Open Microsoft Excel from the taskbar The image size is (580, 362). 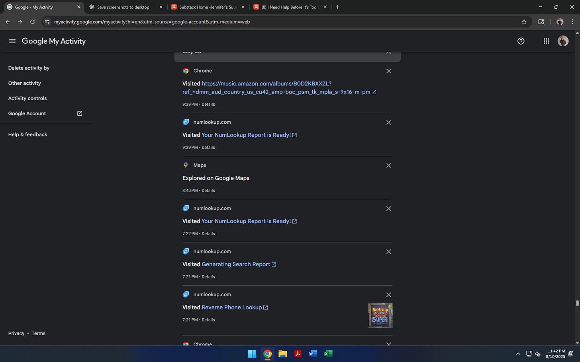click(328, 354)
